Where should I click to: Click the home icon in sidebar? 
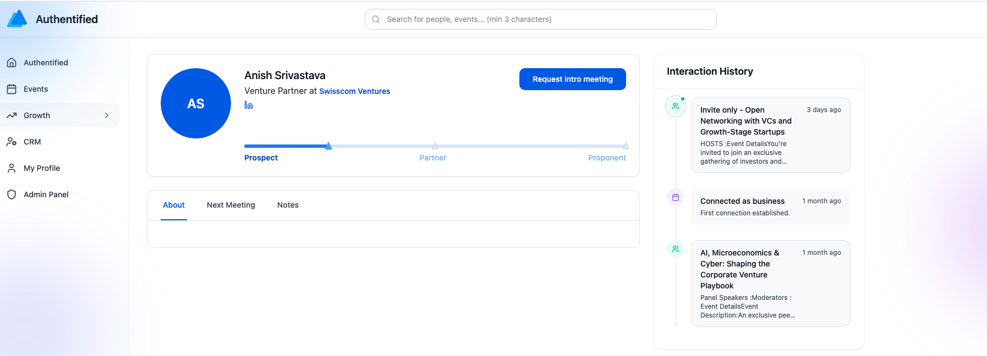tap(12, 63)
